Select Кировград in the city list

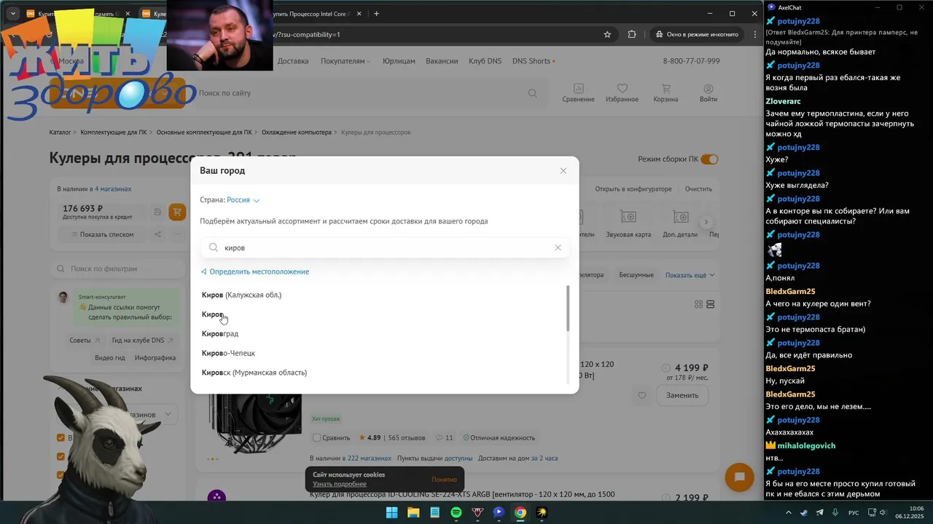[220, 333]
